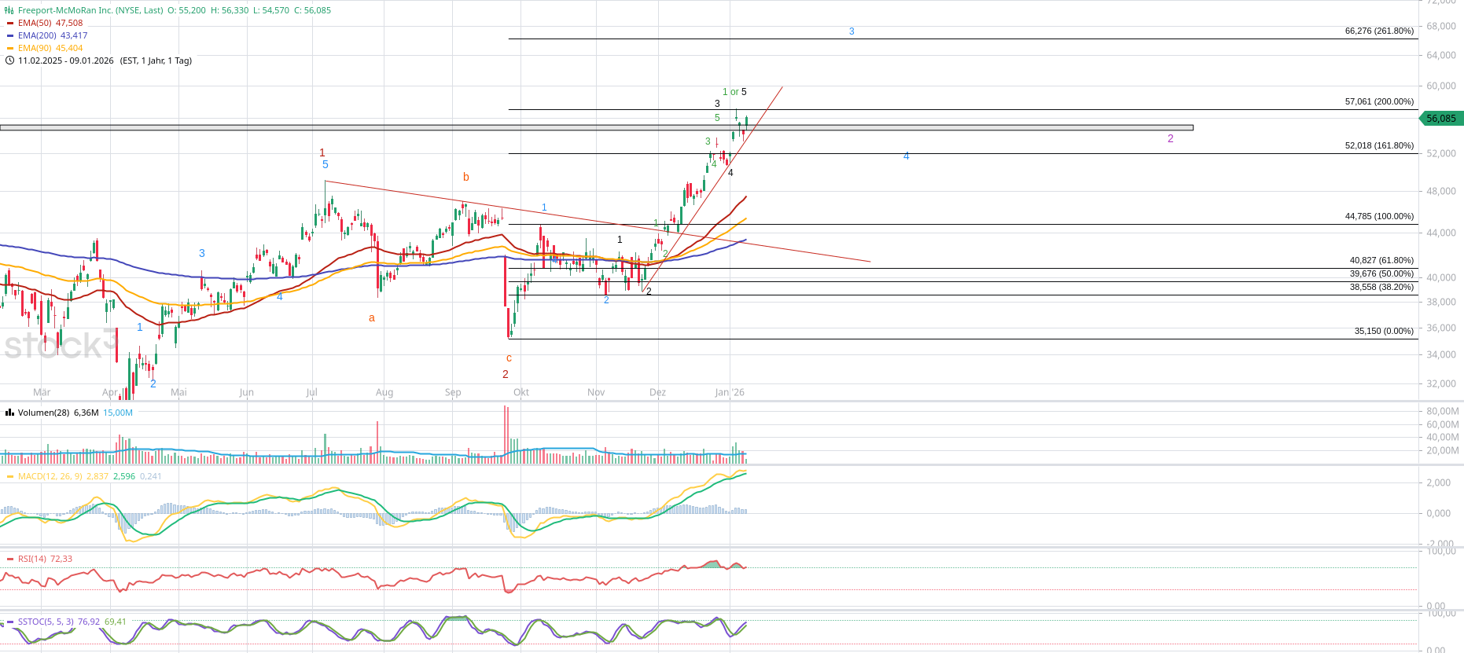The width and height of the screenshot is (1464, 653).
Task: Click the blue EMA(200) legend marker
Action: [9, 35]
